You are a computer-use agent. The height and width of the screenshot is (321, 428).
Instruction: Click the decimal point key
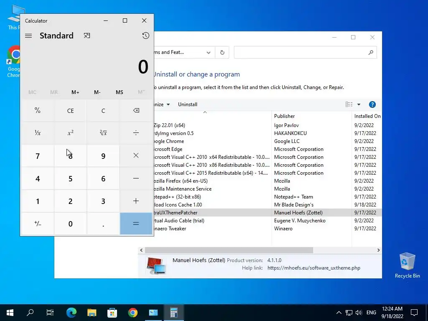(x=103, y=224)
